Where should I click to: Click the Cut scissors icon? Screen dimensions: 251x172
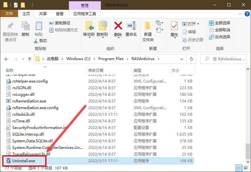36,41
